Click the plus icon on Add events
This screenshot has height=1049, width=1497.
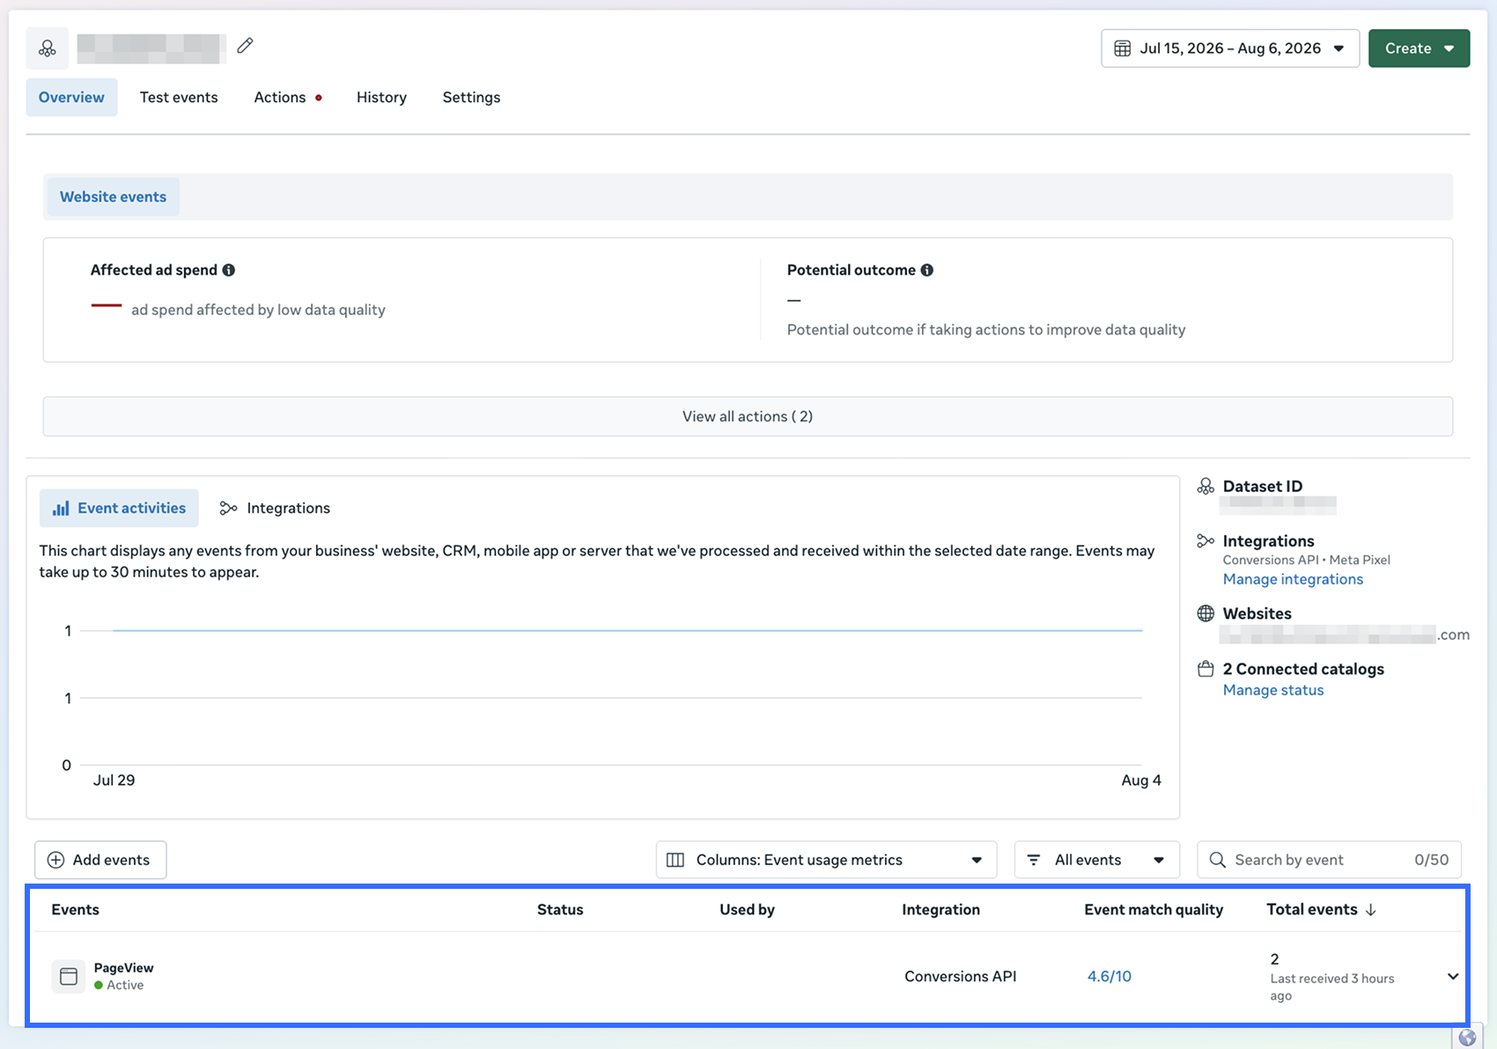(x=55, y=860)
